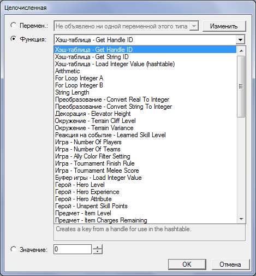Choose Реакция на событие - Learned Skill Level
The height and width of the screenshot is (276, 256).
pos(145,135)
